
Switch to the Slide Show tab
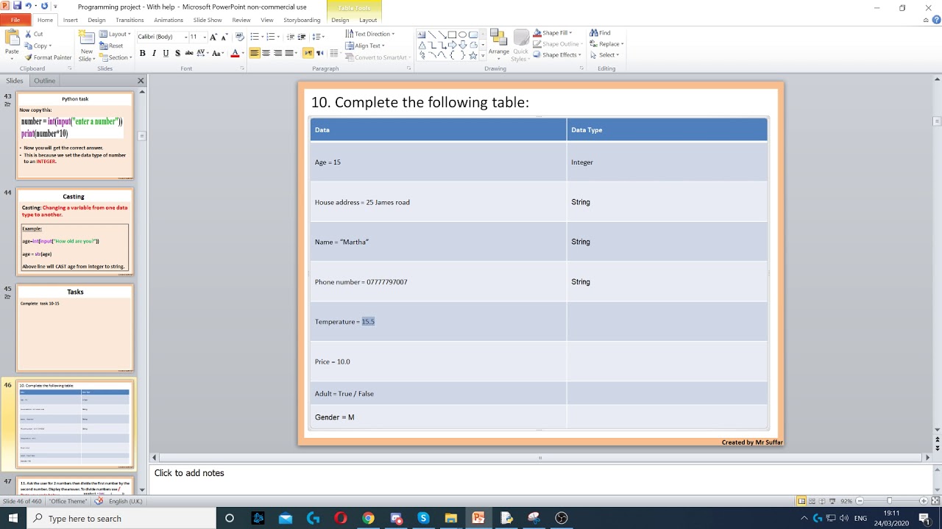tap(208, 20)
